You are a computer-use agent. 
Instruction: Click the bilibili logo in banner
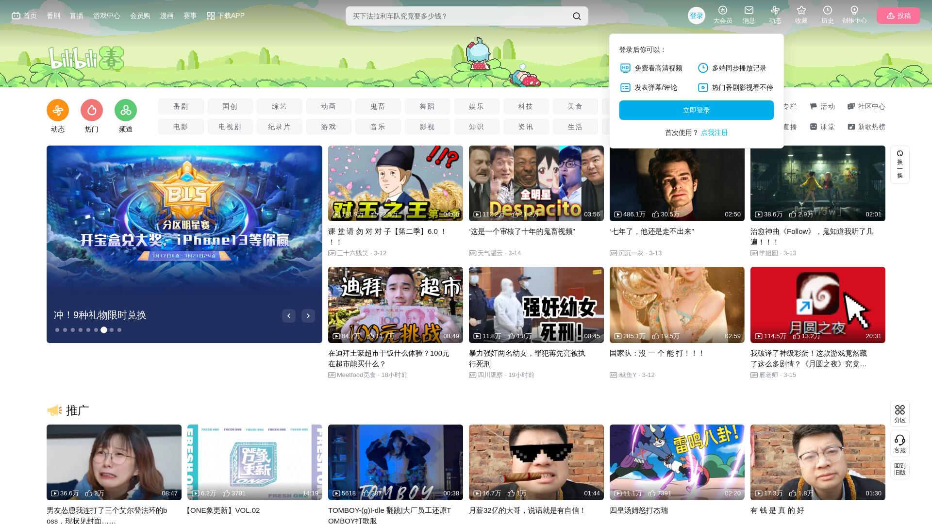pyautogui.click(x=85, y=59)
